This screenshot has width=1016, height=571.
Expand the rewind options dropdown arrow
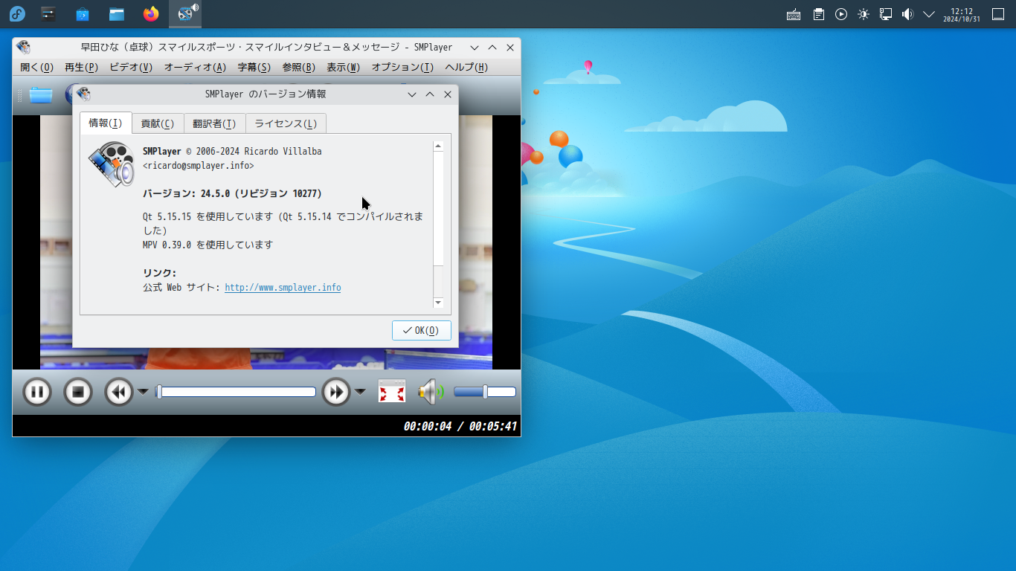[142, 392]
